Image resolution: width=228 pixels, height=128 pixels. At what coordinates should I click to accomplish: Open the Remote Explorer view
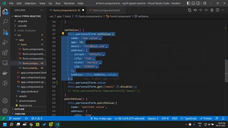point(5,63)
